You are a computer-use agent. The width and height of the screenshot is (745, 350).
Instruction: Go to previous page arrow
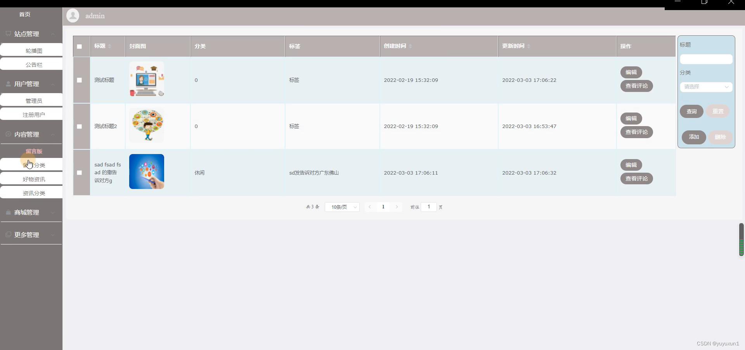point(370,207)
